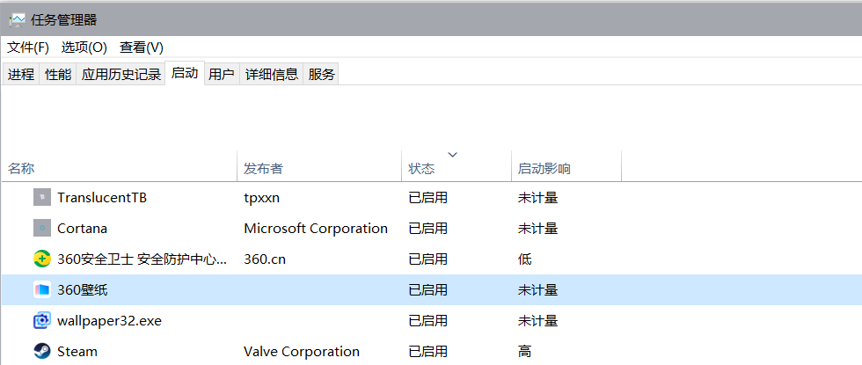Switch to the 应用历史记录 tab
The width and height of the screenshot is (862, 365).
(x=121, y=74)
